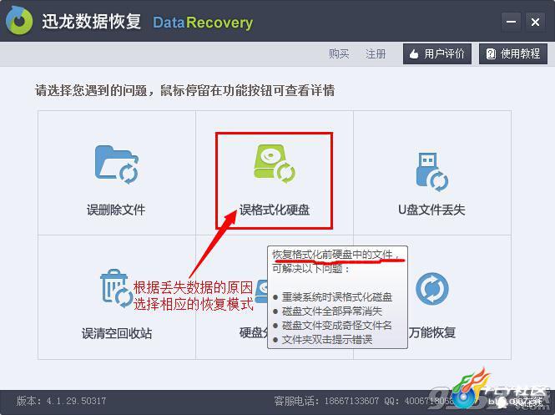Viewport: 555px width, 415px height.
Task: Select the universal recovery circular arrows icon
Action: tap(431, 289)
